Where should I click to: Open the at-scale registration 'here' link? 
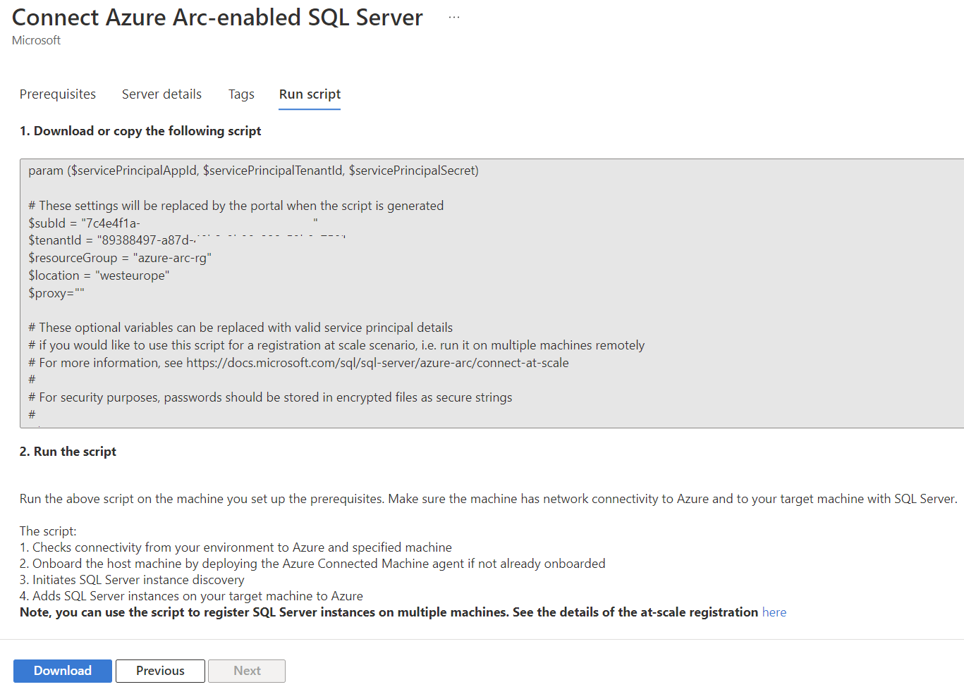(x=774, y=612)
